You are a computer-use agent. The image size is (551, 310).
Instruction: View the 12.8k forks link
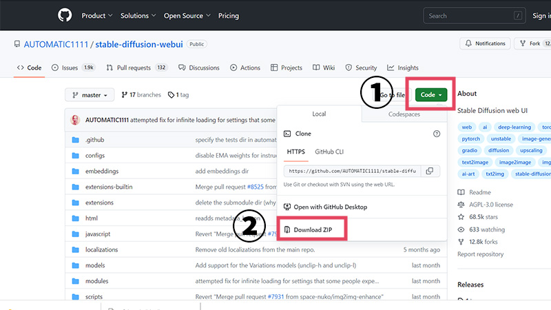coord(477,242)
